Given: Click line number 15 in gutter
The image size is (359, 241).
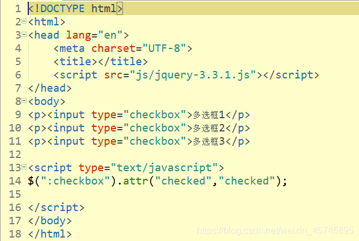Looking at the screenshot, I should click(x=15, y=194).
